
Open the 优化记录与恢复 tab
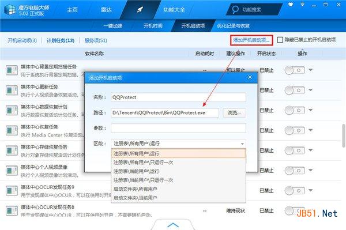coord(233,26)
